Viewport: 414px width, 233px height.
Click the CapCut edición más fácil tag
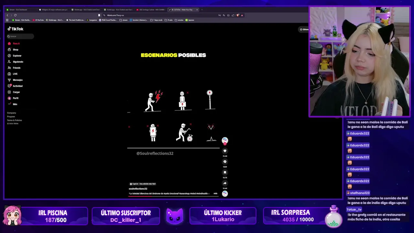tap(143, 184)
